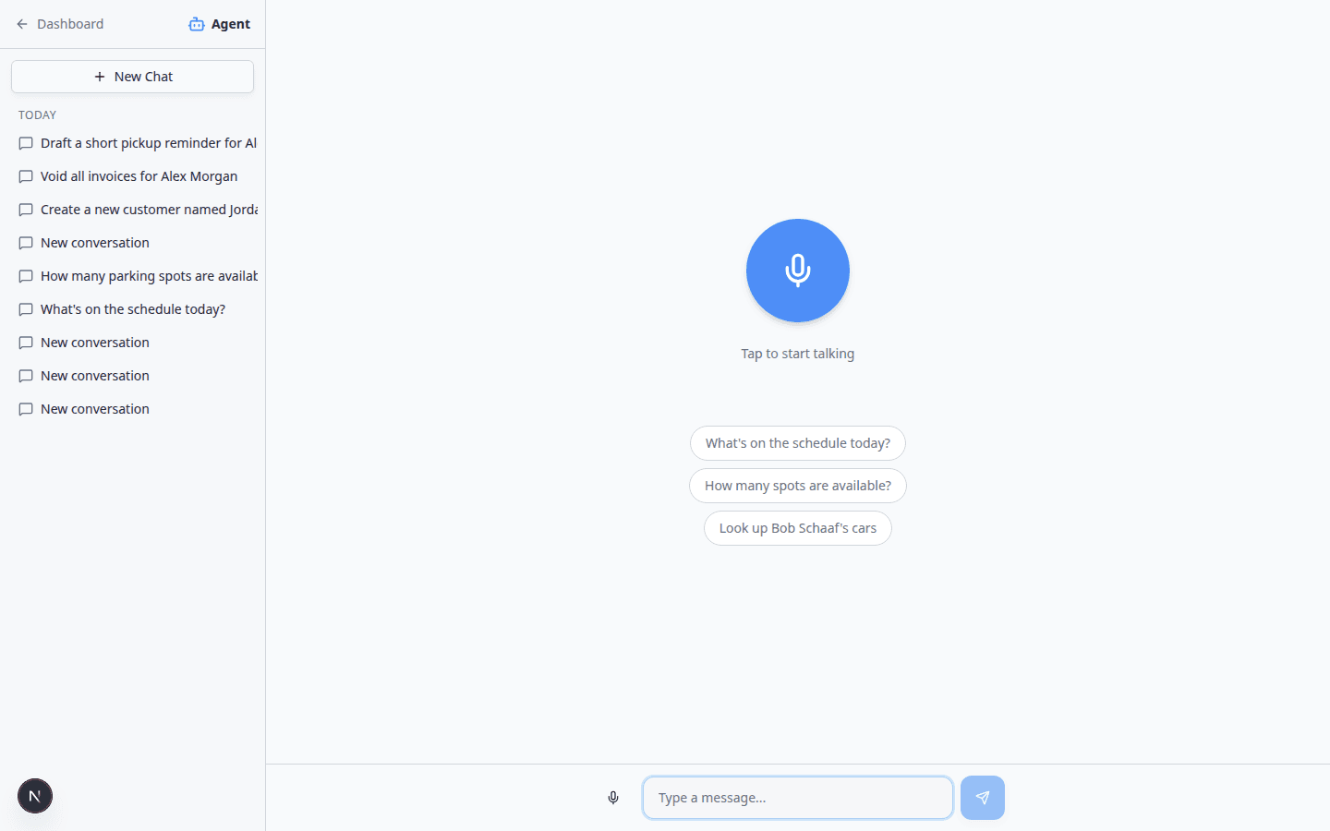This screenshot has width=1330, height=831.
Task: Click chat icon beside How many parking spots
Action: click(x=26, y=276)
